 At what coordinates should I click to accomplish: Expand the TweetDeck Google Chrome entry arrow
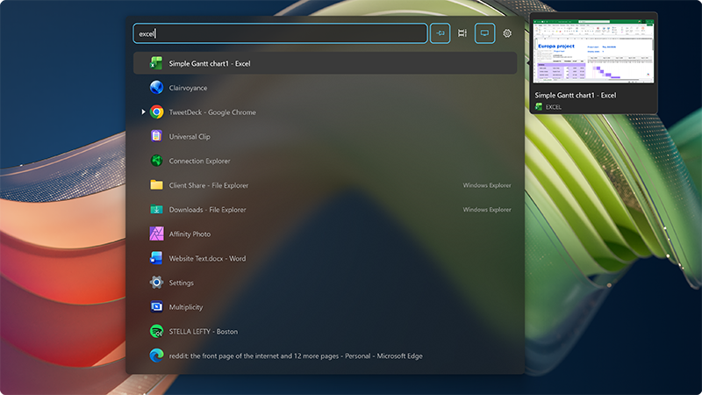click(143, 112)
